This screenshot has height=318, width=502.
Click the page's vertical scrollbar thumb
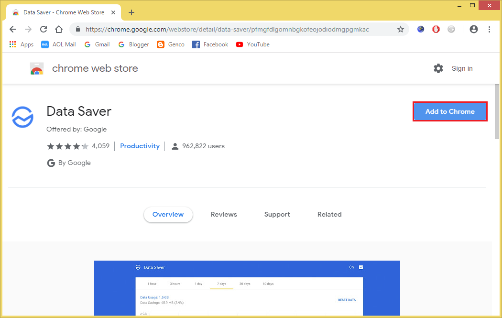(x=497, y=111)
